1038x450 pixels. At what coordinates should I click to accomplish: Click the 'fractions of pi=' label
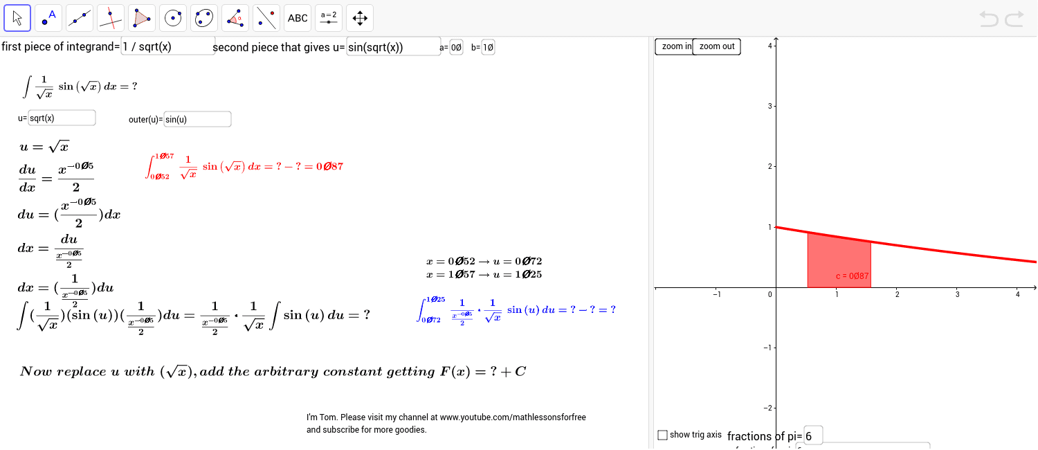pos(764,436)
